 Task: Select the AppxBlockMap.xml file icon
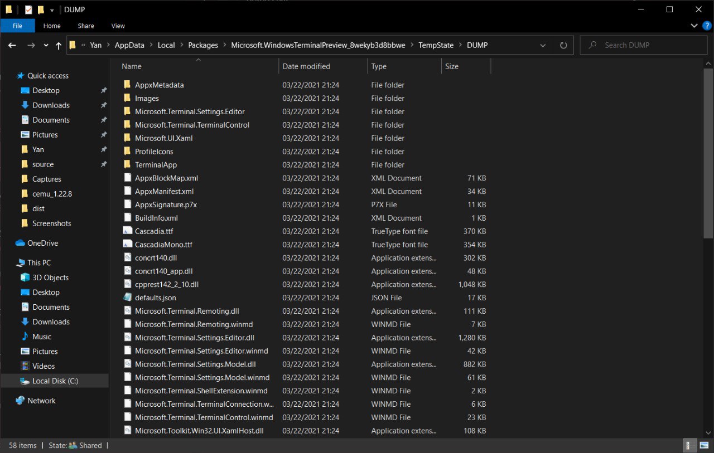(x=127, y=178)
